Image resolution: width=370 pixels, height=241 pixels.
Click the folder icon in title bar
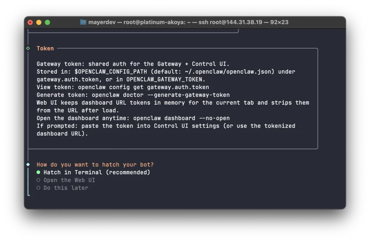(x=83, y=22)
